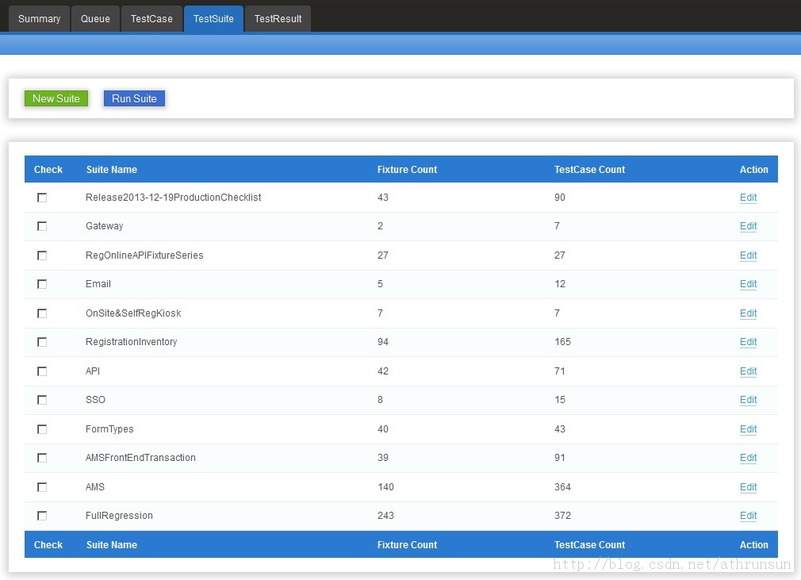Edit the OnSite&SelfRegKiosk suite
The height and width of the screenshot is (580, 801).
(x=748, y=313)
